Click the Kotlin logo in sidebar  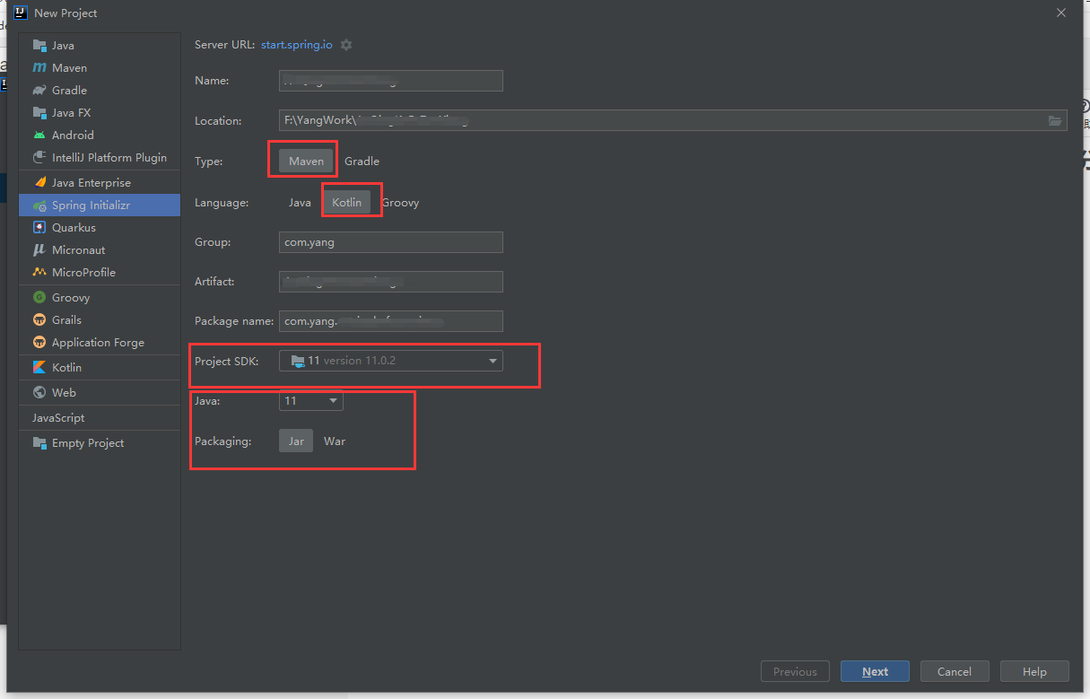(39, 367)
